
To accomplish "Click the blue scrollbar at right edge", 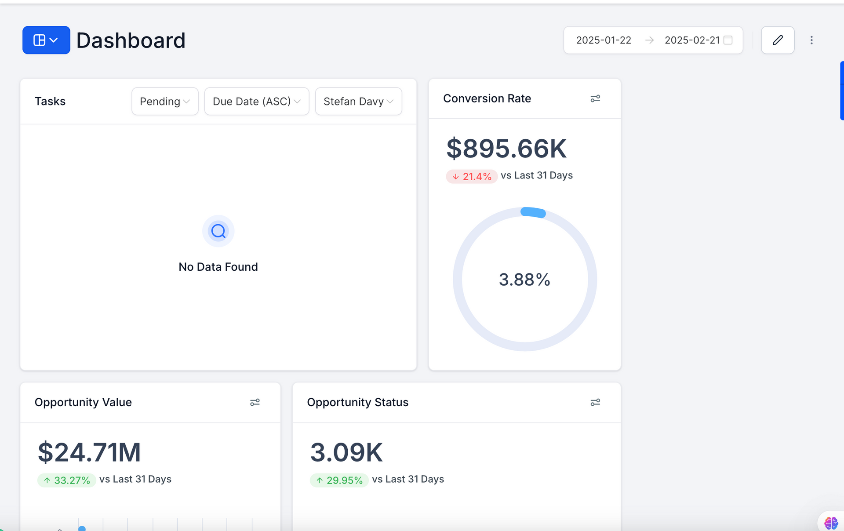I will (842, 91).
